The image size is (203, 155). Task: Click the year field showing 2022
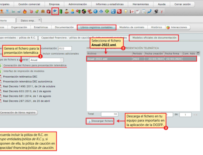click(65, 49)
